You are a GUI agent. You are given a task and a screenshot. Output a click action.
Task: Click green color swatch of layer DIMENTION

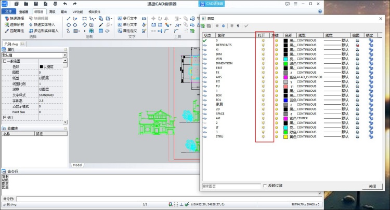285,63
